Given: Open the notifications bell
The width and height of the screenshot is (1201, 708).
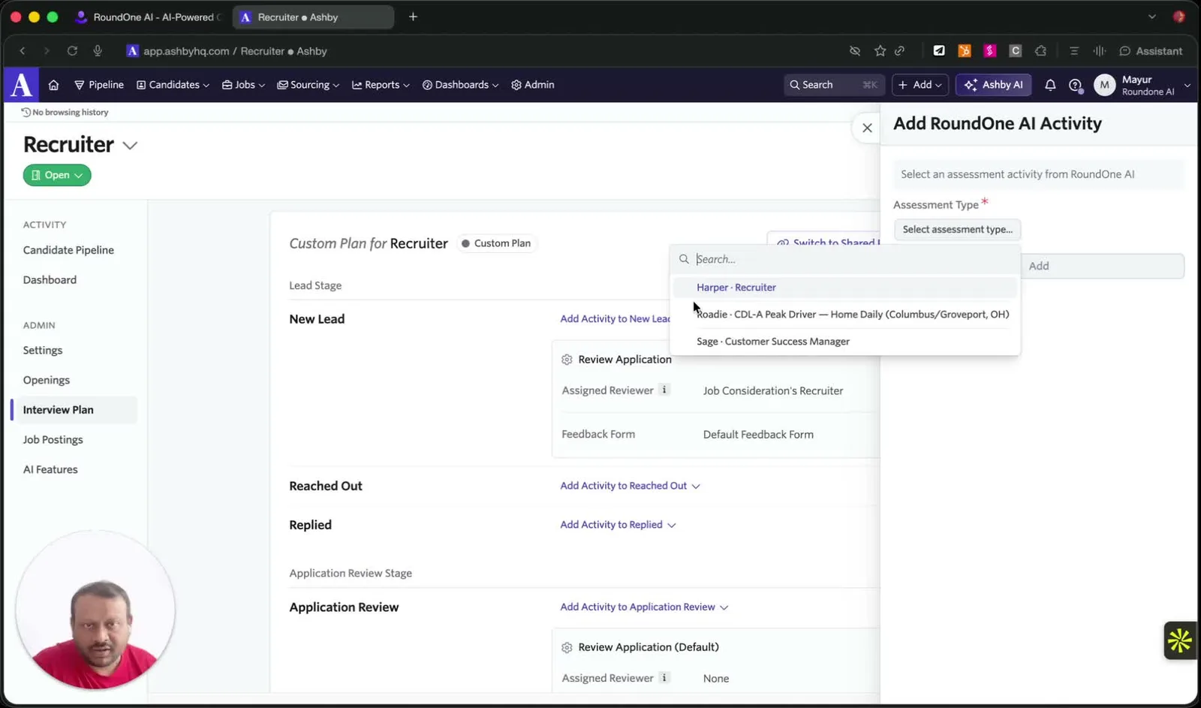Looking at the screenshot, I should [1050, 85].
